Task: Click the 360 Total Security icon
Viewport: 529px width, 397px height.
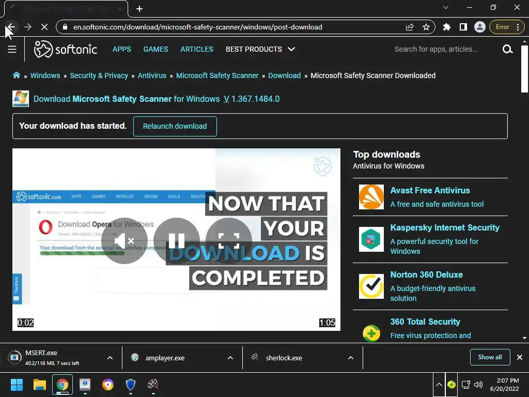Action: pos(371,333)
